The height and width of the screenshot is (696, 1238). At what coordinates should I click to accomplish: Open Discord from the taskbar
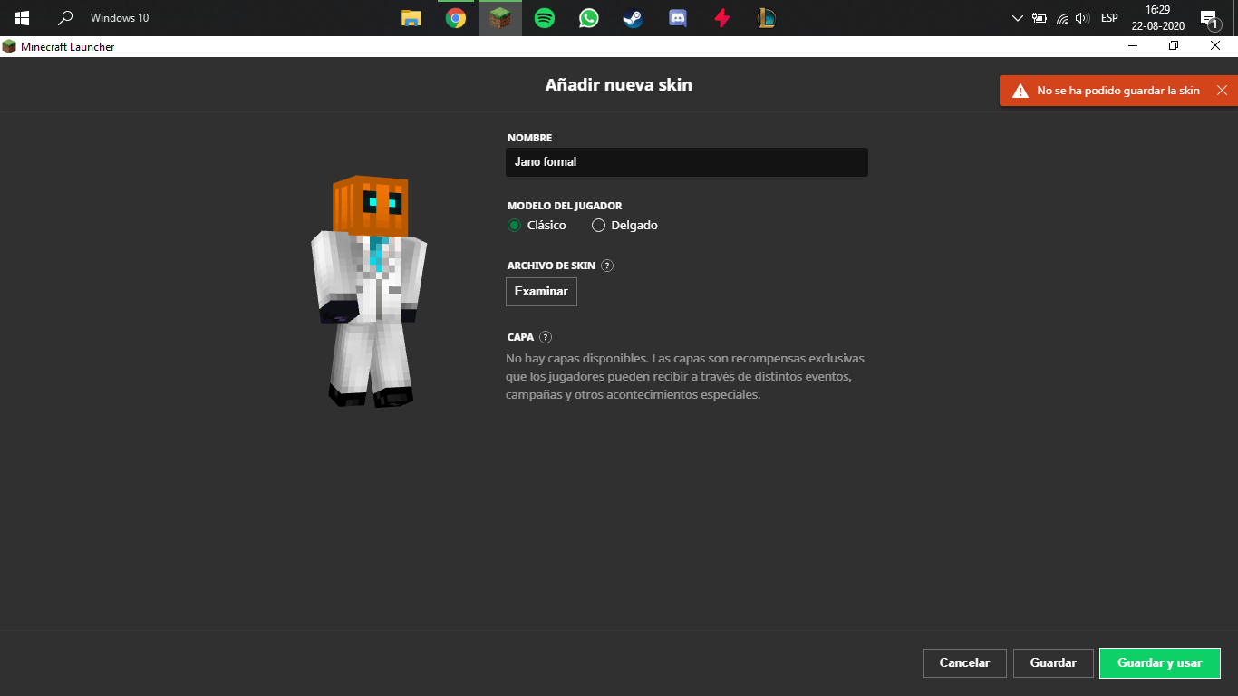678,18
